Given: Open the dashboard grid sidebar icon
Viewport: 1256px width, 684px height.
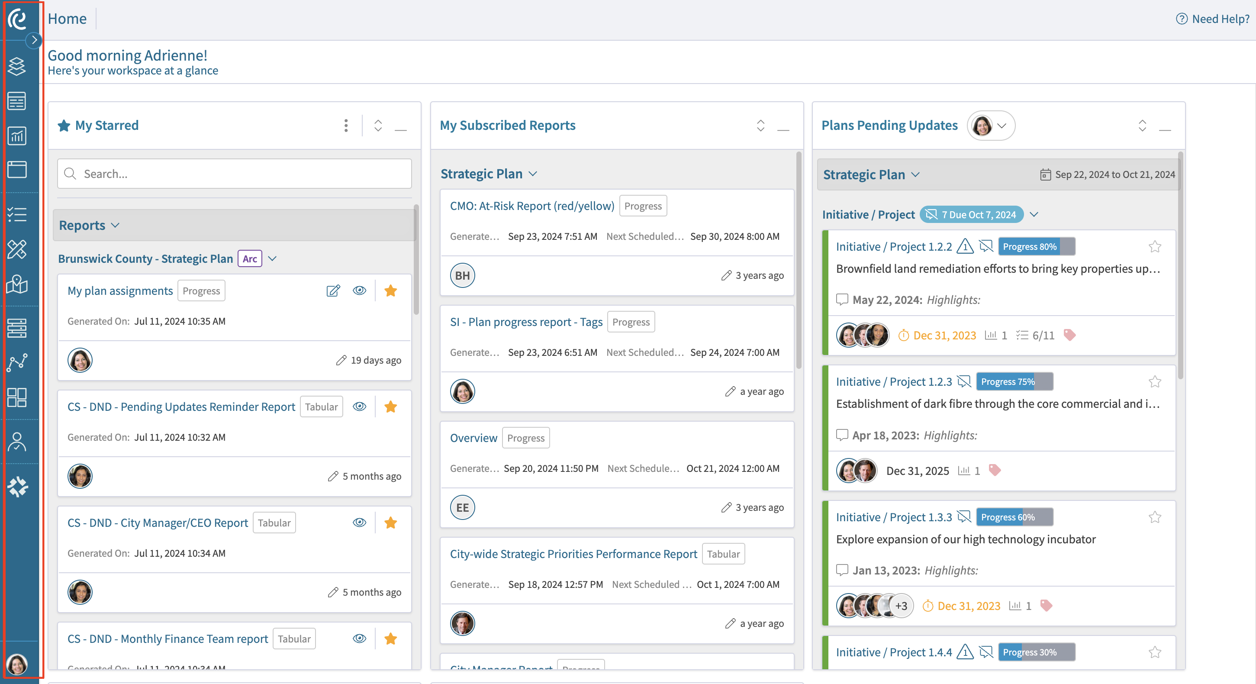Looking at the screenshot, I should coord(17,397).
